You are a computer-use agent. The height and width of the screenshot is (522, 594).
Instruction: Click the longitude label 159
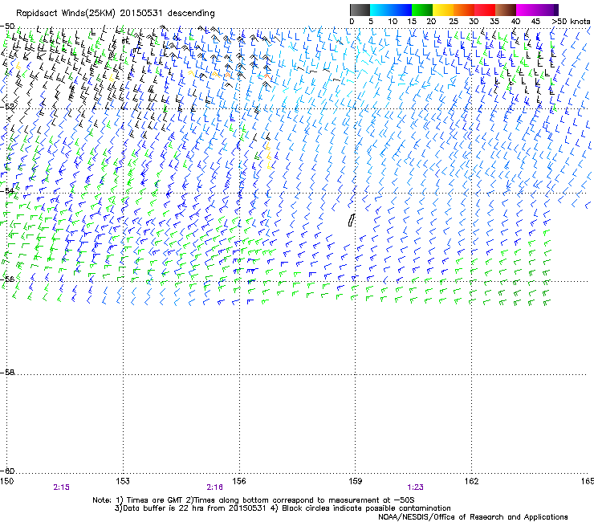pos(356,481)
